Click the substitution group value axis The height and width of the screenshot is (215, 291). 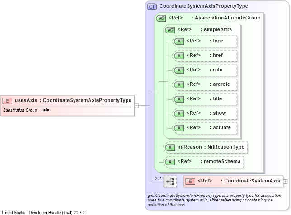pyautogui.click(x=45, y=110)
